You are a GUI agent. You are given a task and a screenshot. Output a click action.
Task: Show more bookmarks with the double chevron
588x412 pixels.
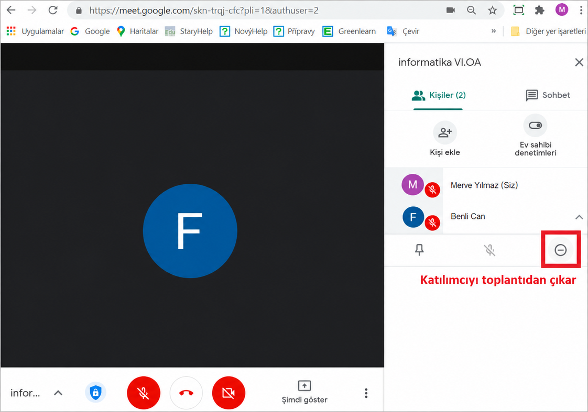coord(494,31)
